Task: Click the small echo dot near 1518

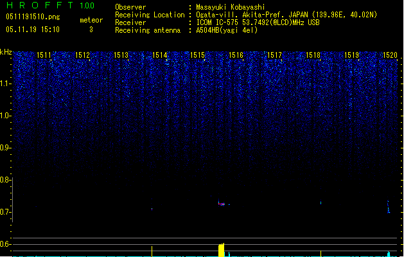Action: [x=321, y=202]
